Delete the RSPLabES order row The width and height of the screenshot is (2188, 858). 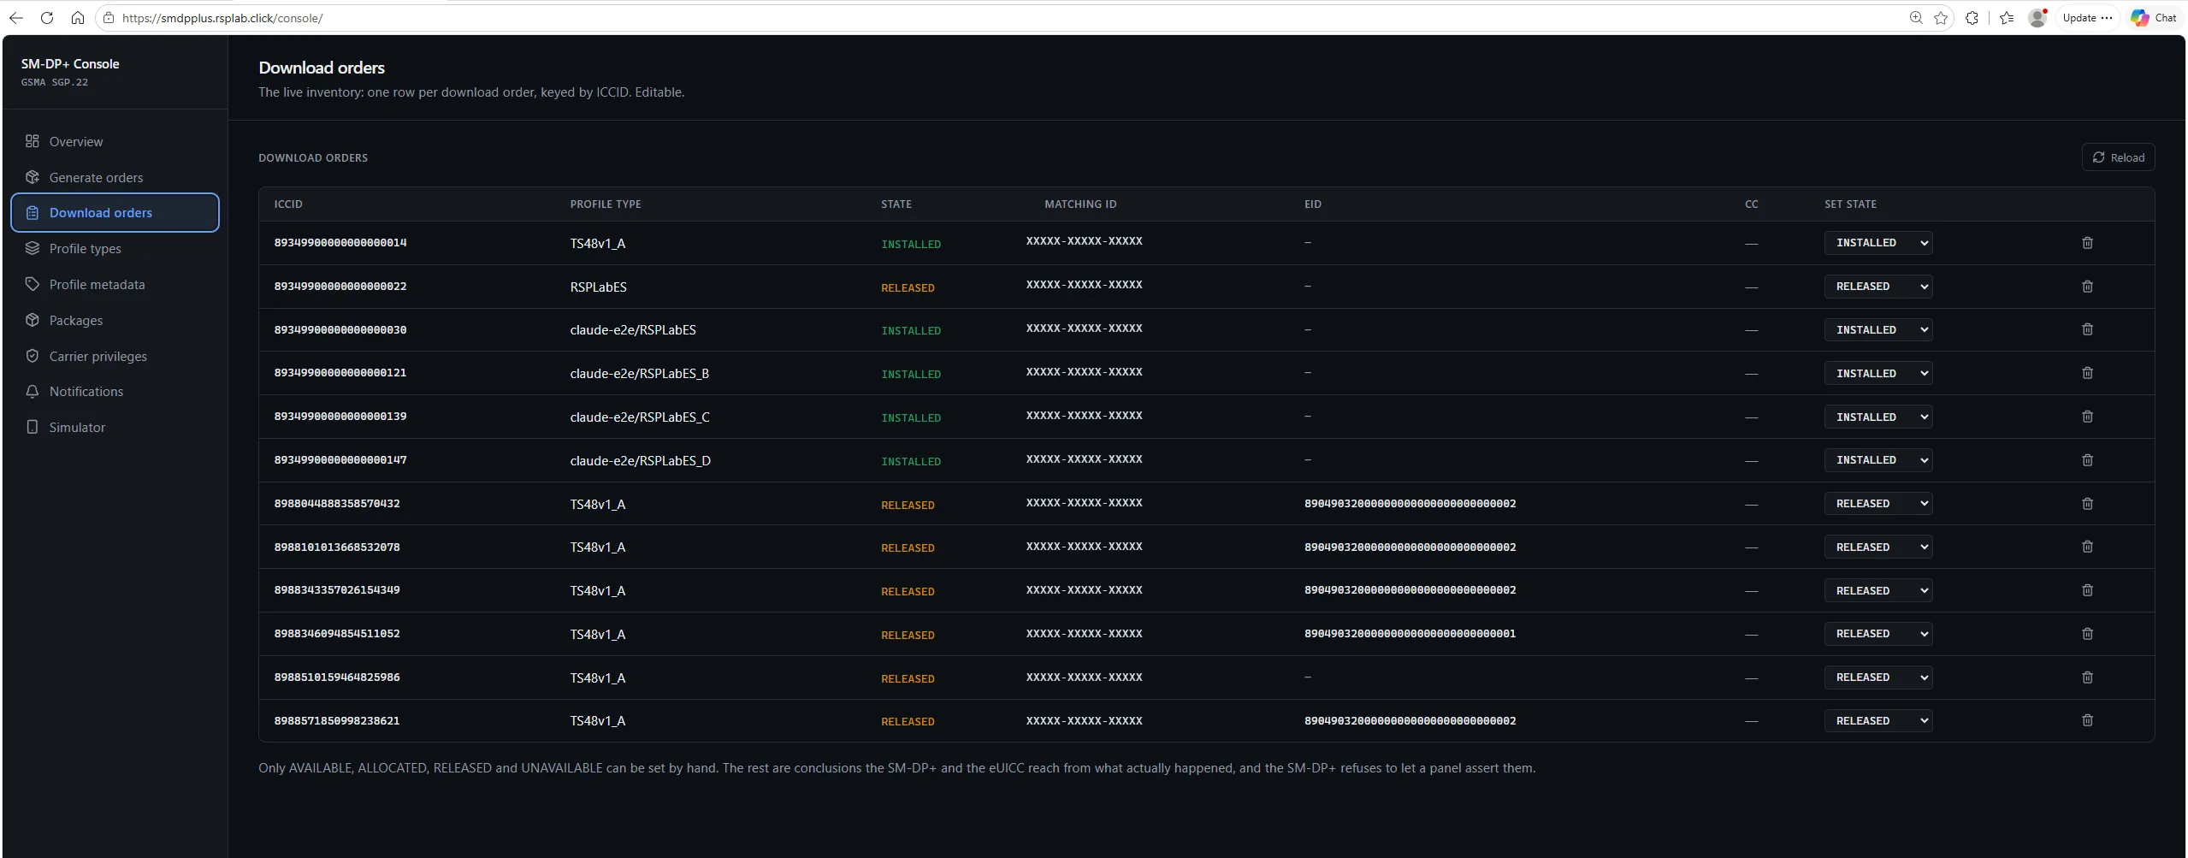[2087, 287]
